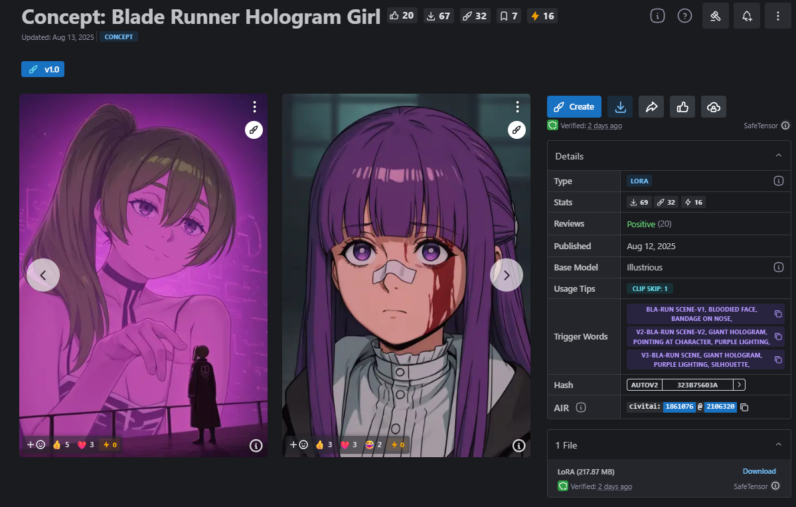Click the question mark help icon
Screen dimensions: 796x507
coord(684,16)
